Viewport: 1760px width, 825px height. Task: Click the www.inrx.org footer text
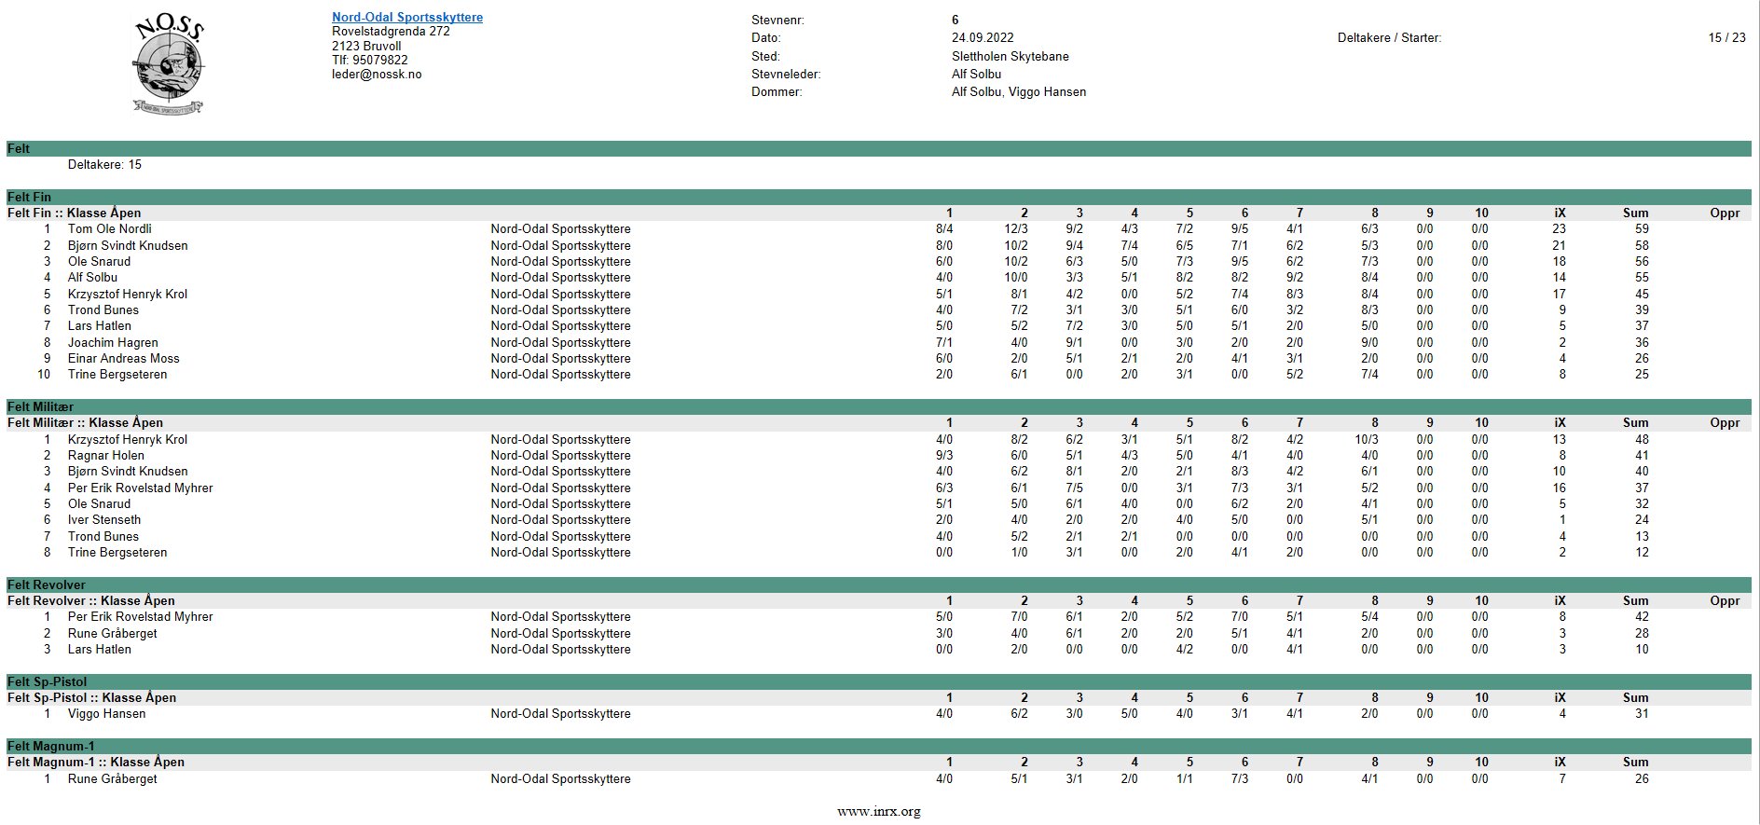click(879, 812)
